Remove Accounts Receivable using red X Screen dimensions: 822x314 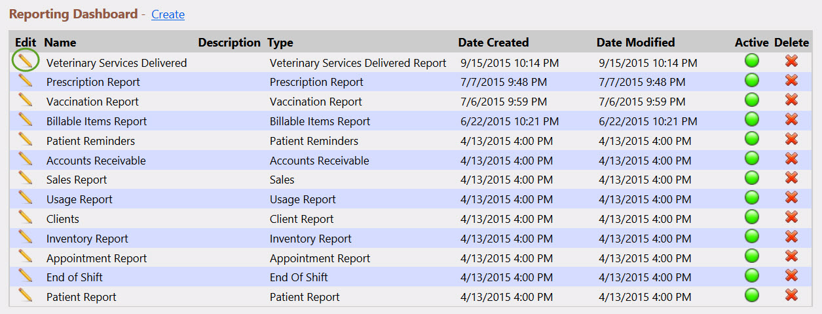click(x=791, y=159)
